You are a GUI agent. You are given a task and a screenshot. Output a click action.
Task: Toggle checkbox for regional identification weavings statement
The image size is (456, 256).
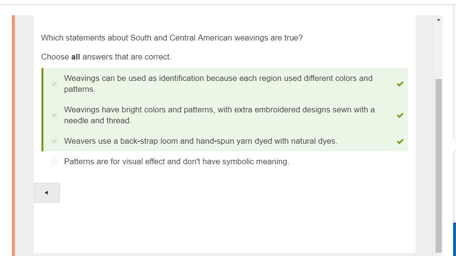[54, 84]
